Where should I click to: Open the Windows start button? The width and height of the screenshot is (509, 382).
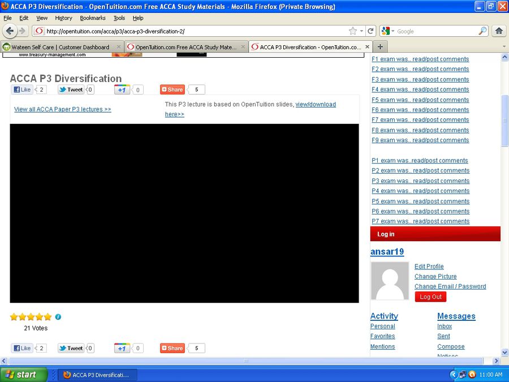click(24, 375)
